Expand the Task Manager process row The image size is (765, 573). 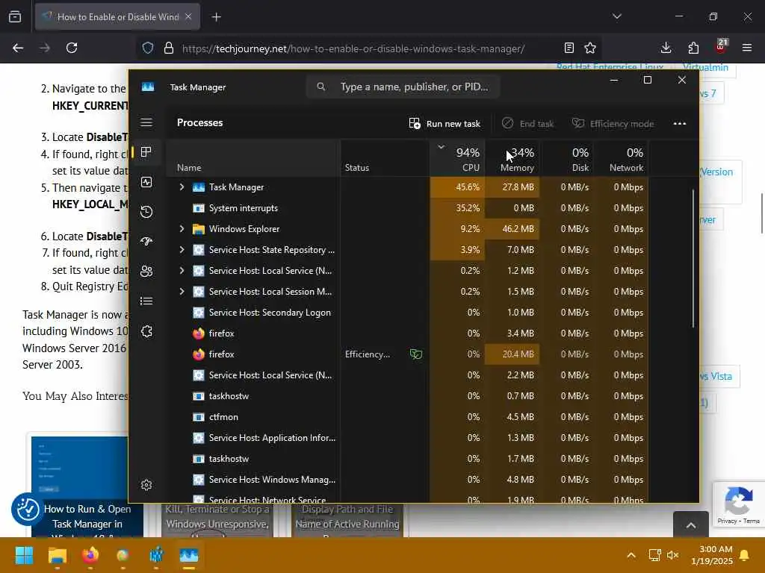(182, 187)
